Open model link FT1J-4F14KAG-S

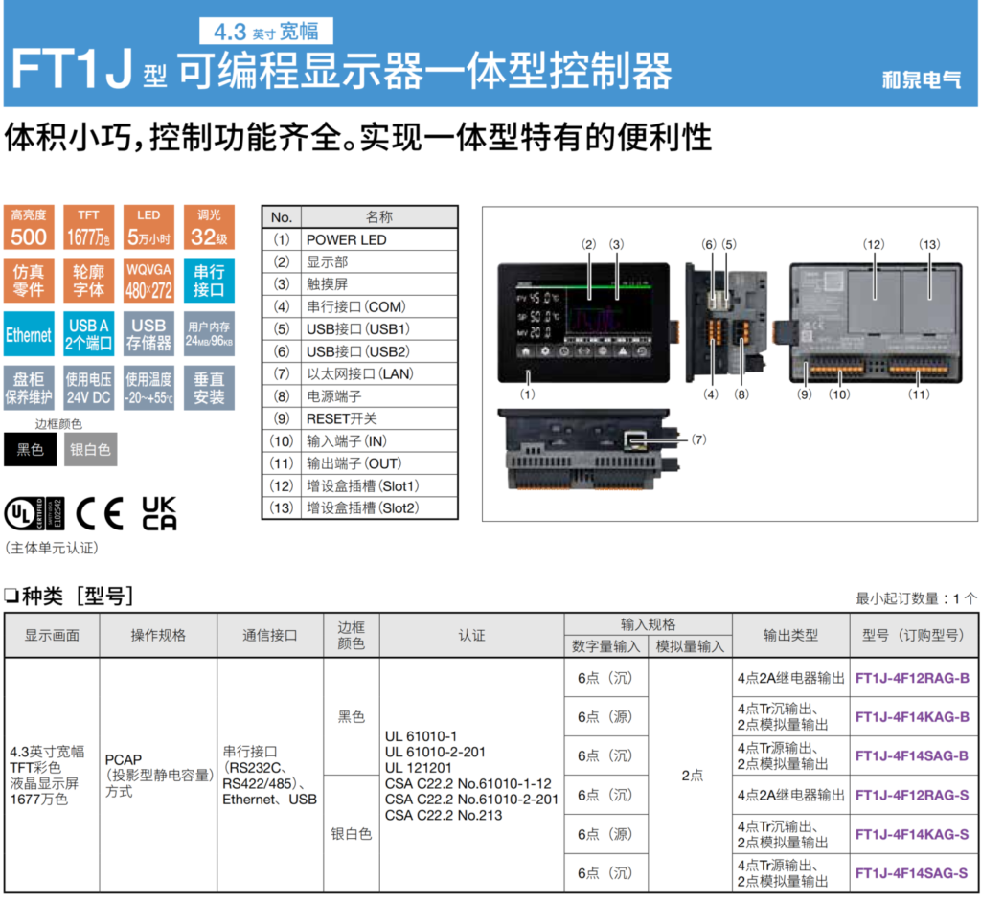point(911,834)
